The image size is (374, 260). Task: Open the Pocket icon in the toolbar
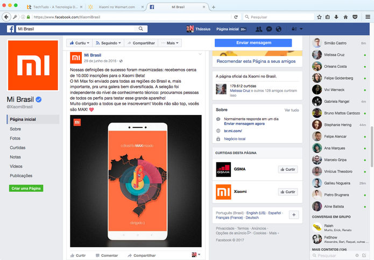(355, 17)
